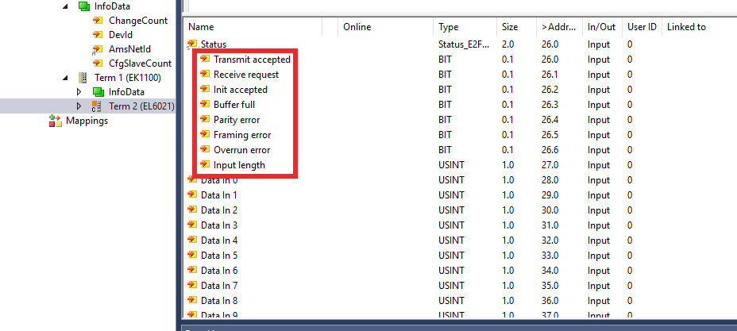Click the Data In 4 variable icon

tap(192, 240)
